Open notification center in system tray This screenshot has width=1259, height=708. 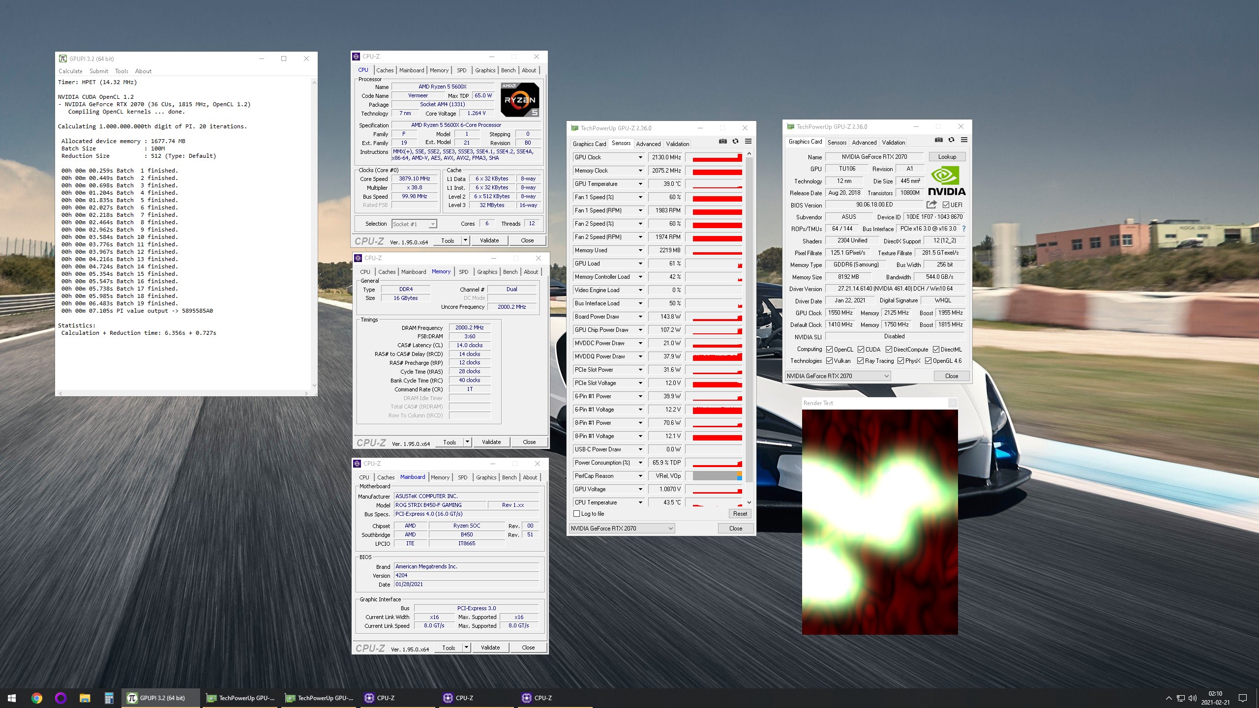pyautogui.click(x=1242, y=698)
